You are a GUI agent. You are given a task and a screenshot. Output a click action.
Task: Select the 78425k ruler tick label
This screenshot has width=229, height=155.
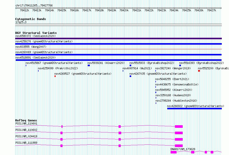(187, 10)
